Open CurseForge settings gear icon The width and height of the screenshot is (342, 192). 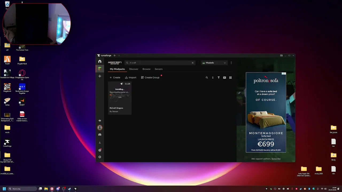(x=100, y=157)
